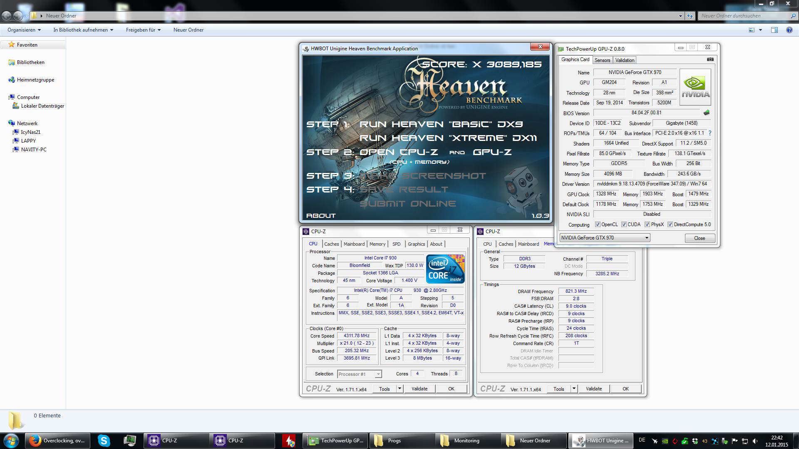Image resolution: width=799 pixels, height=449 pixels.
Task: Open the red lightning taskbar app
Action: pos(289,440)
